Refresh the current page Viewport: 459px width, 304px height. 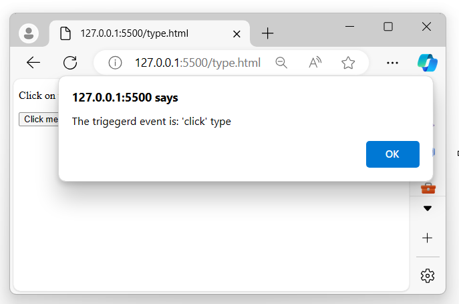(70, 63)
